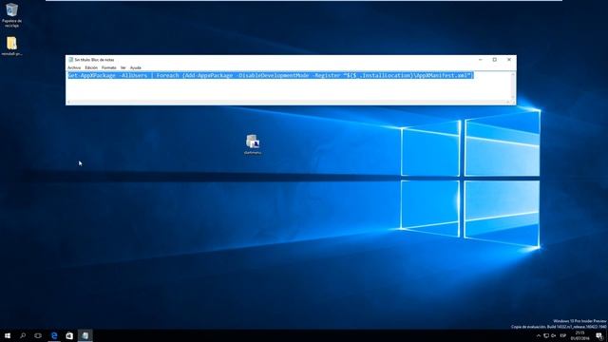Select Notepad's active taskbar button
Image resolution: width=608 pixels, height=342 pixels.
click(x=85, y=335)
